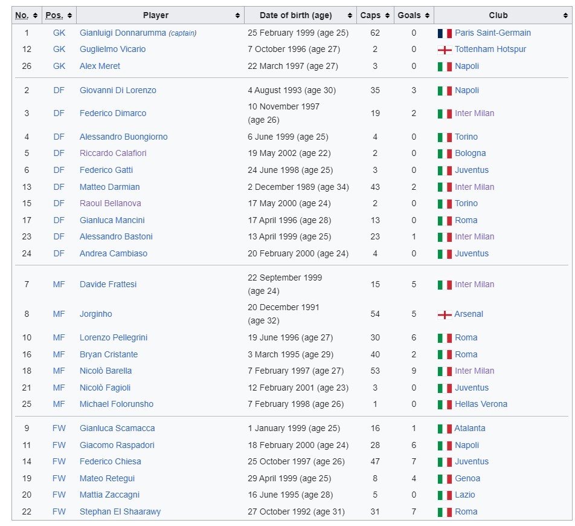Click the Italian flag beside Lazio
This screenshot has width=575, height=526.
pyautogui.click(x=445, y=495)
